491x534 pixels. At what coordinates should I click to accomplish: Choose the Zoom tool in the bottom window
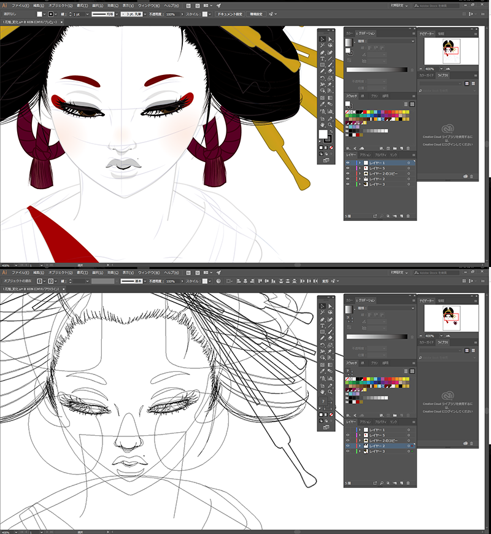pyautogui.click(x=330, y=392)
